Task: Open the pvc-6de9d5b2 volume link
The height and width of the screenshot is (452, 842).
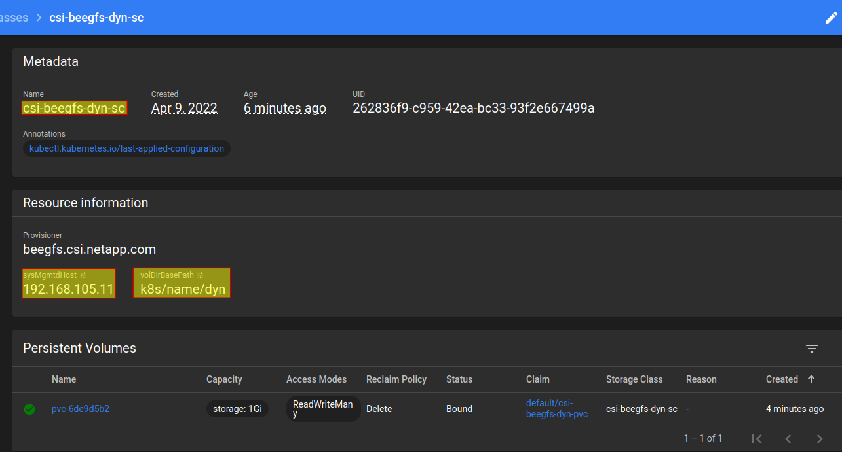Action: coord(81,409)
